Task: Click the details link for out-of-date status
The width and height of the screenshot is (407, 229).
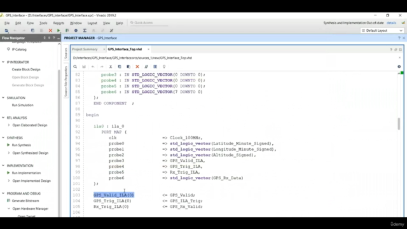Action: pyautogui.click(x=391, y=23)
